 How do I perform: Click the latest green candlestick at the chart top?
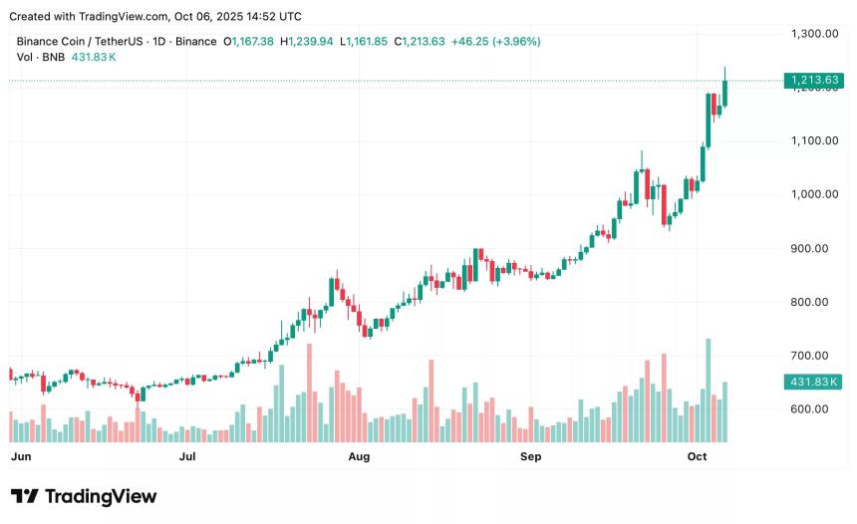[x=725, y=92]
